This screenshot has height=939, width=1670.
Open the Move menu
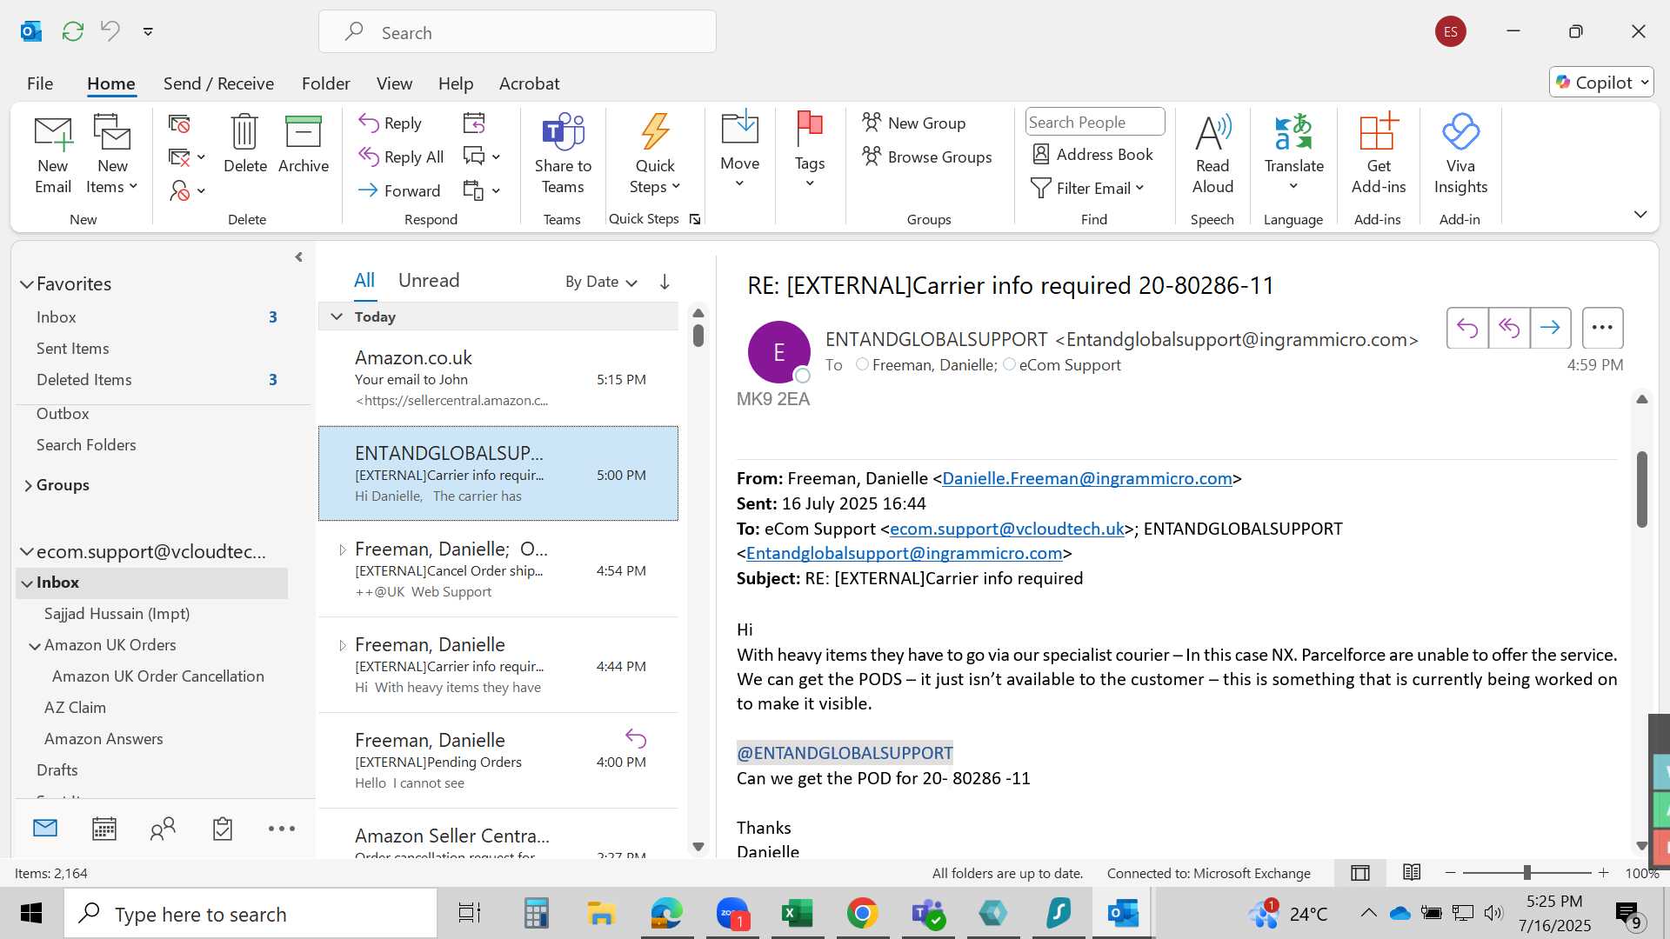tap(740, 150)
